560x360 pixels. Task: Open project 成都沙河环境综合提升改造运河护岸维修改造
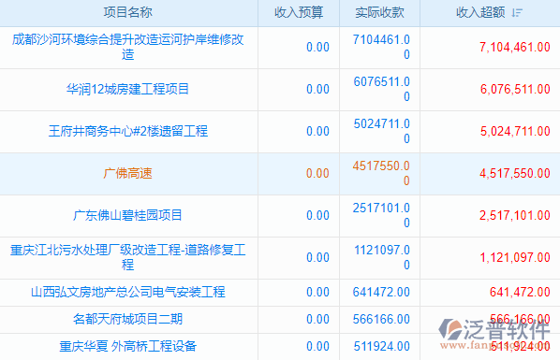coord(128,47)
